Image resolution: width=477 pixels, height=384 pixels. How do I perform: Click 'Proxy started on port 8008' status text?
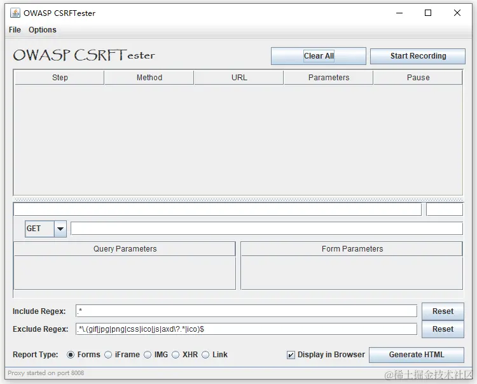tap(46, 373)
